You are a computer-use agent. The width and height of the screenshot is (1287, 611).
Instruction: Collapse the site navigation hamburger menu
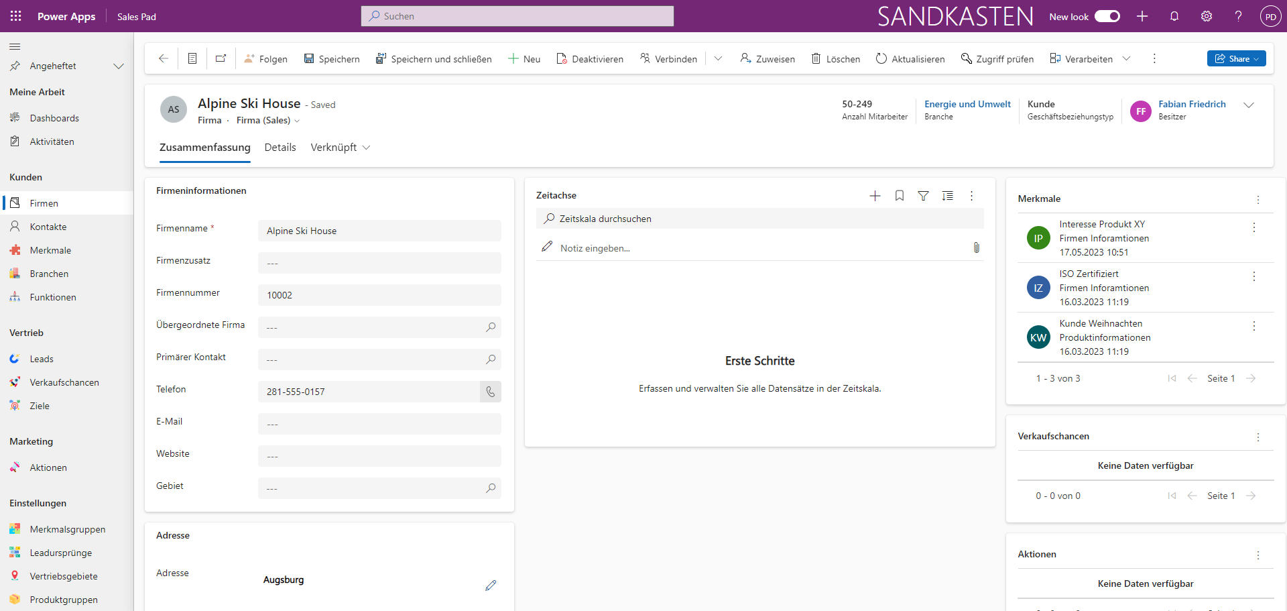pos(15,46)
